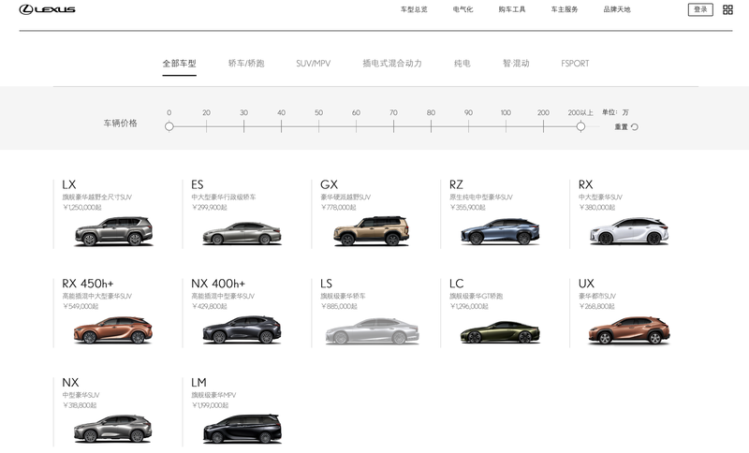This screenshot has height=453, width=749.
Task: Click the ¥549,000起 price text
Action: point(81,306)
